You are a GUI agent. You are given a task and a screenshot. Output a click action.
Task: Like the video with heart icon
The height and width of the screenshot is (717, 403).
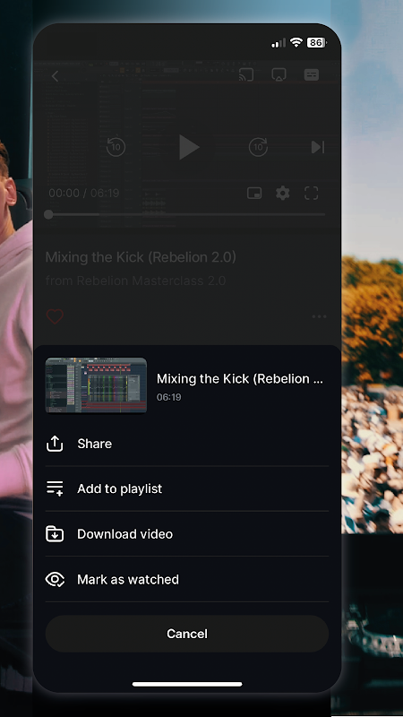coord(55,316)
